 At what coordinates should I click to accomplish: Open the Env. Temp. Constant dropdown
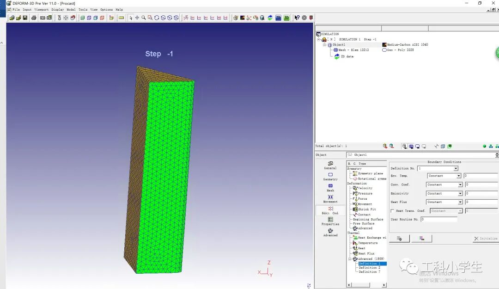pyautogui.click(x=459, y=176)
